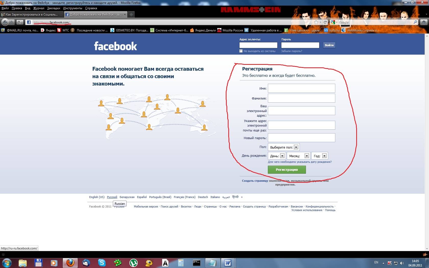Screen dimensions: 429x268
Task: Click the 'Войти' login button
Action: click(x=329, y=45)
